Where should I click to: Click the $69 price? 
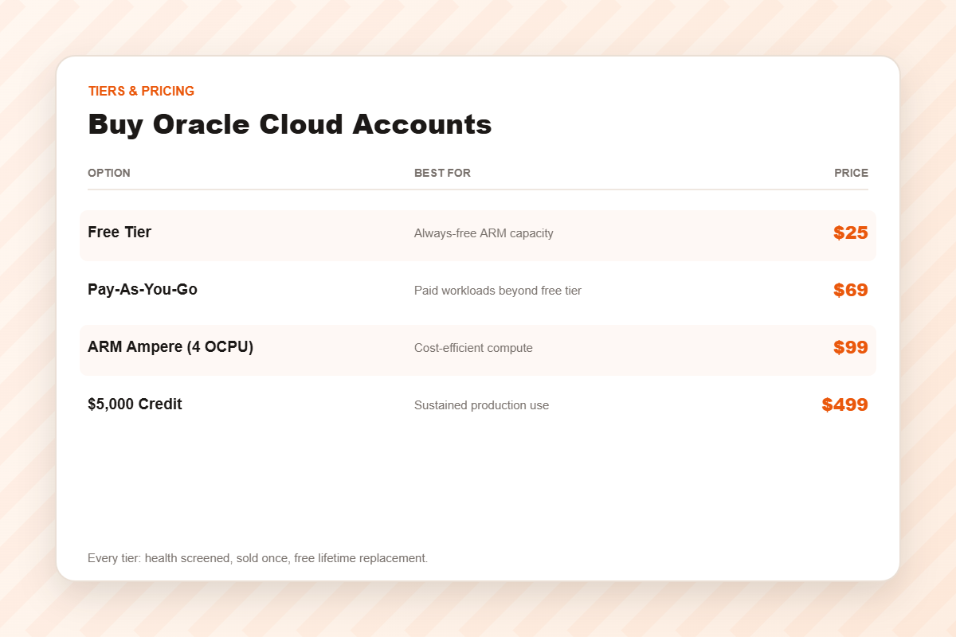tap(851, 291)
